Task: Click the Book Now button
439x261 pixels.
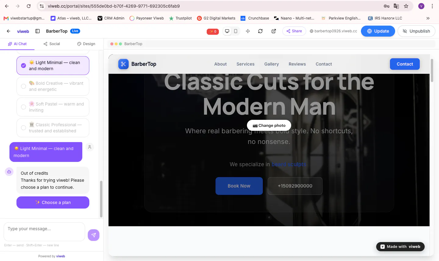Action: (239, 186)
